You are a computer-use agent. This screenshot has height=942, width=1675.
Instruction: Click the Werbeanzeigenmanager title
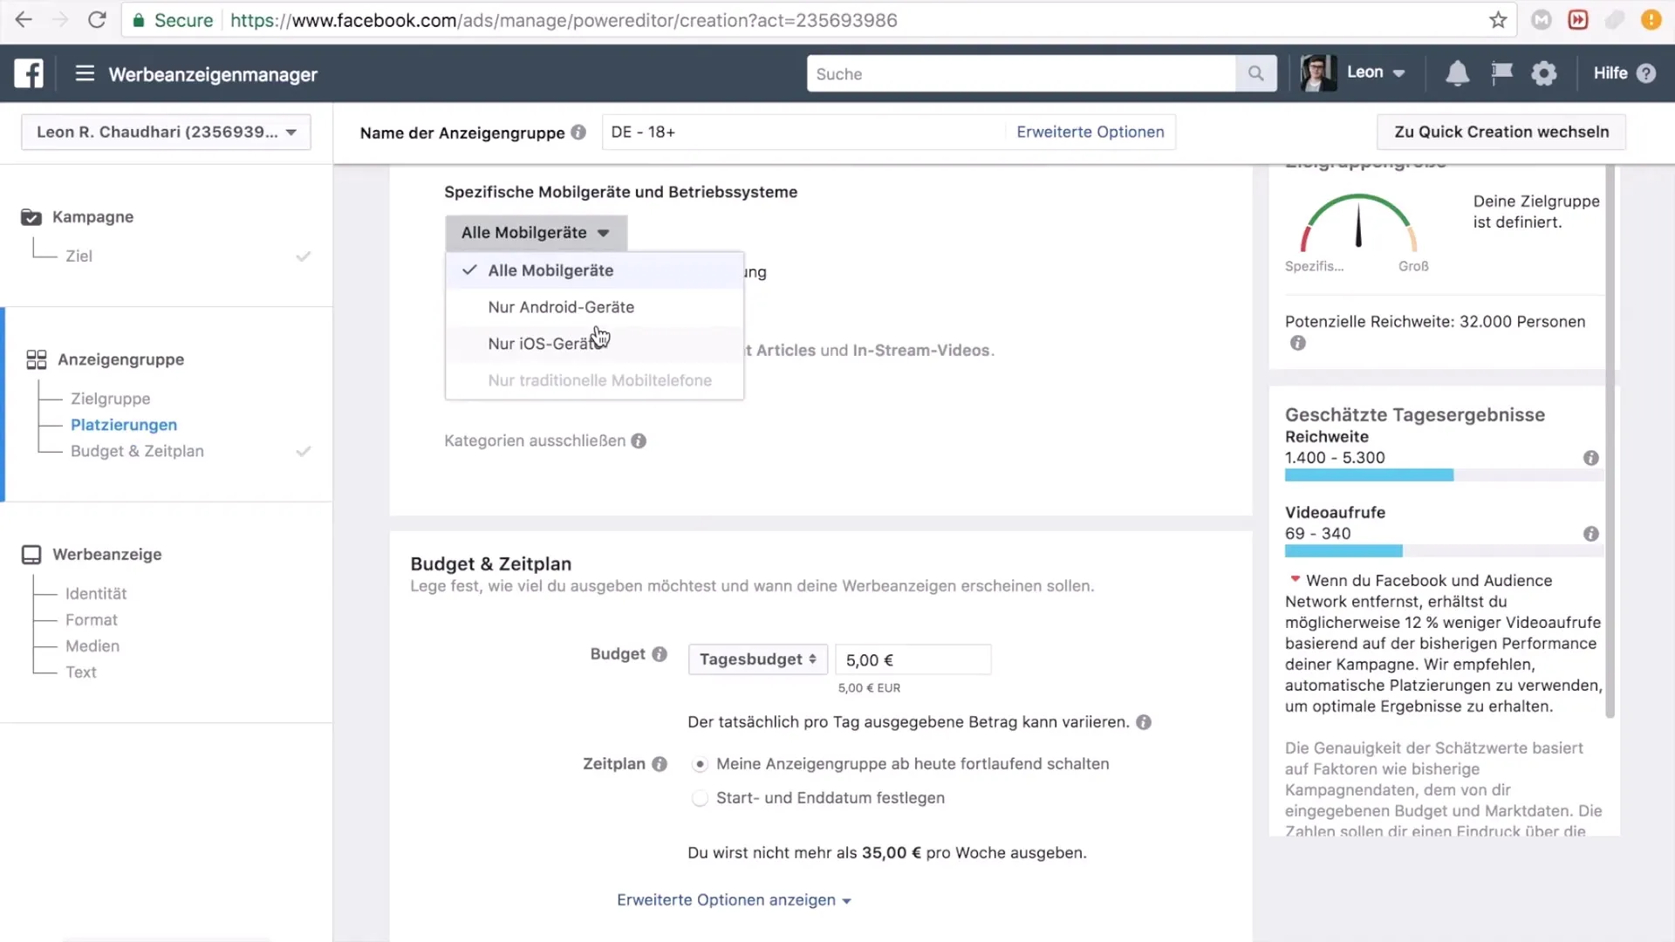pyautogui.click(x=213, y=75)
